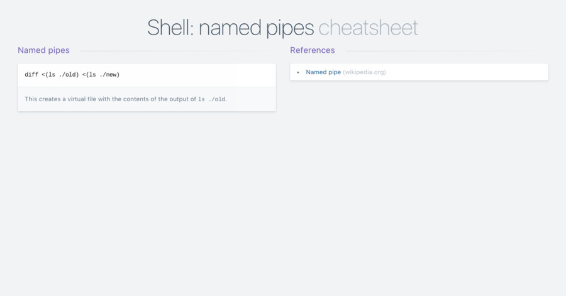Image resolution: width=566 pixels, height=296 pixels.
Task: Click the divider line beside References heading
Action: (434, 51)
